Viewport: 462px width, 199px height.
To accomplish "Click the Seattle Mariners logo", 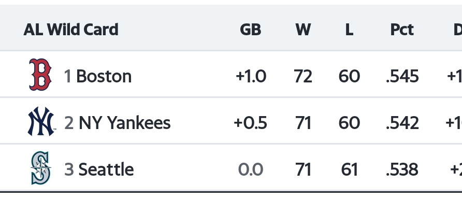I will pyautogui.click(x=41, y=168).
